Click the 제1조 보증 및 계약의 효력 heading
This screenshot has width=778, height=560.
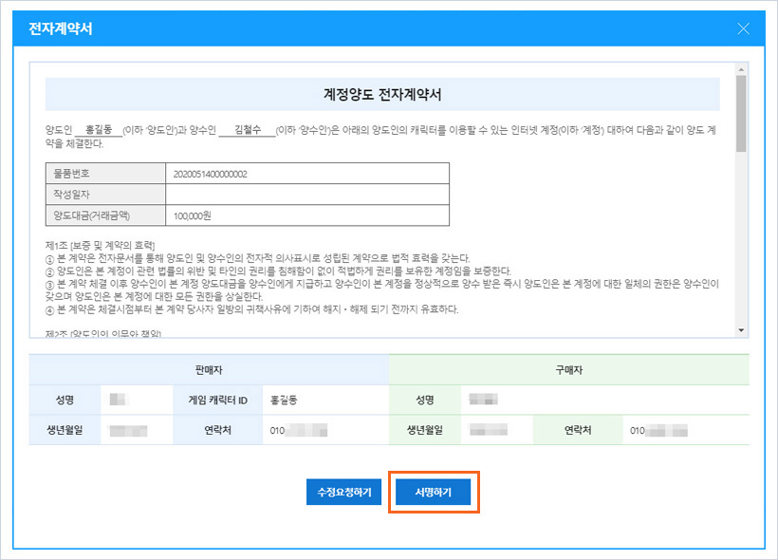pyautogui.click(x=107, y=246)
